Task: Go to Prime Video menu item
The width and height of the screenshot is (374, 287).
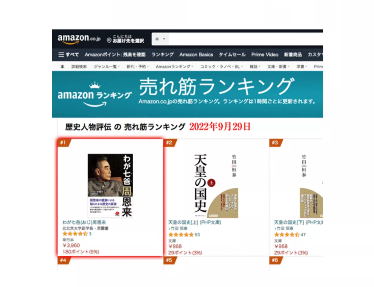Action: tap(265, 54)
